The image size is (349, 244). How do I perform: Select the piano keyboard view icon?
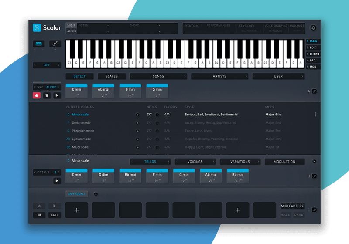click(x=39, y=44)
